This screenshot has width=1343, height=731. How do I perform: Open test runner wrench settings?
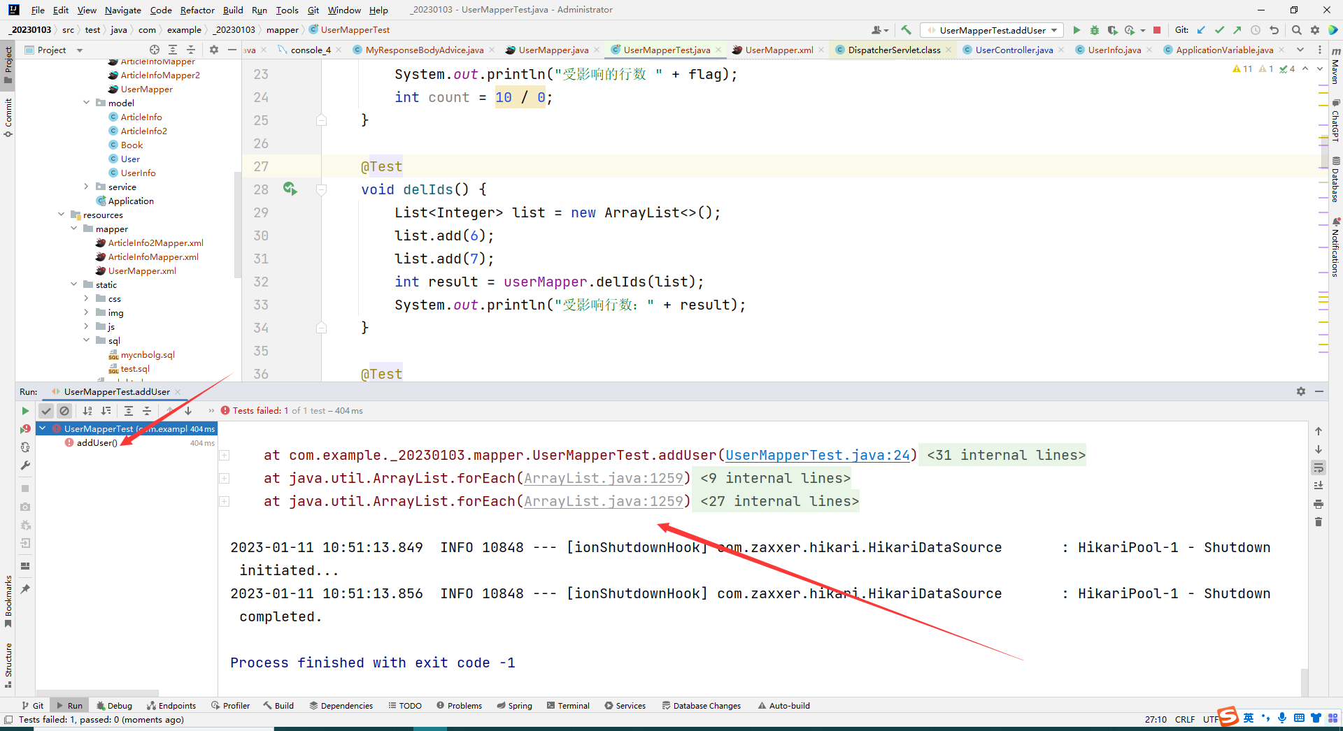click(x=25, y=465)
